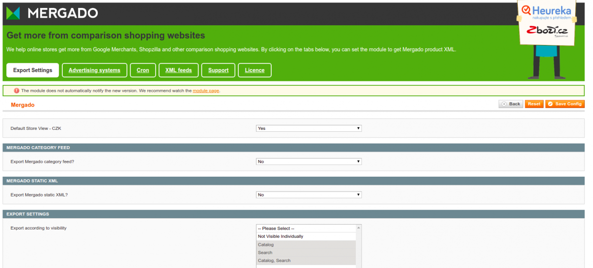Screen dimensions: 593x268
Task: Go to the Cron tab
Action: tap(143, 70)
